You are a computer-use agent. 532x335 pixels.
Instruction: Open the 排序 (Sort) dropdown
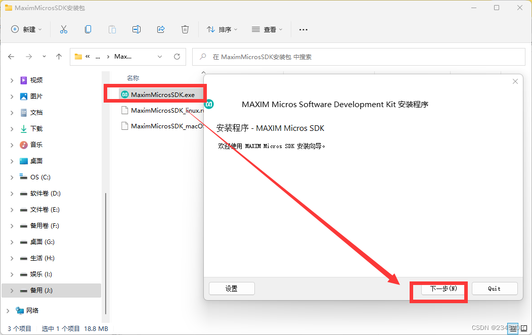point(222,29)
